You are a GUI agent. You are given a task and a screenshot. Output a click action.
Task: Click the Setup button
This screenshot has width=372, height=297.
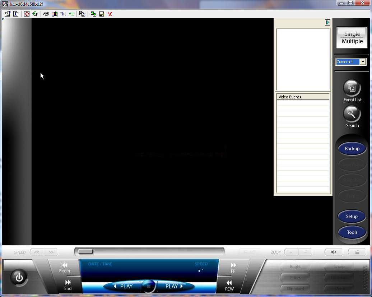pos(352,217)
